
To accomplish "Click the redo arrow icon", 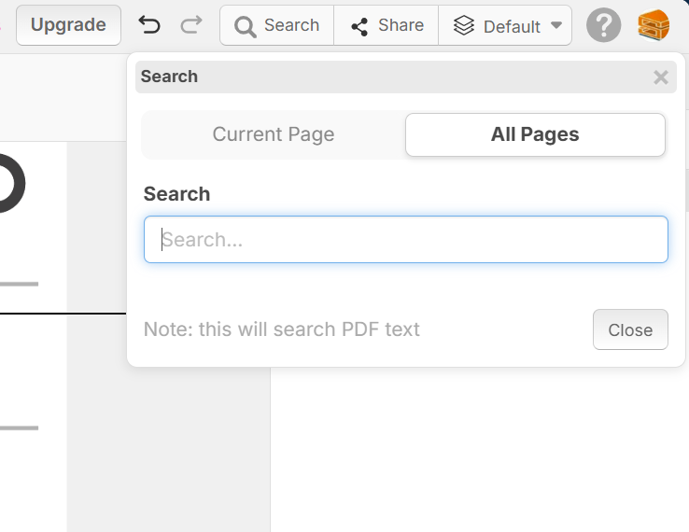I will pos(190,25).
